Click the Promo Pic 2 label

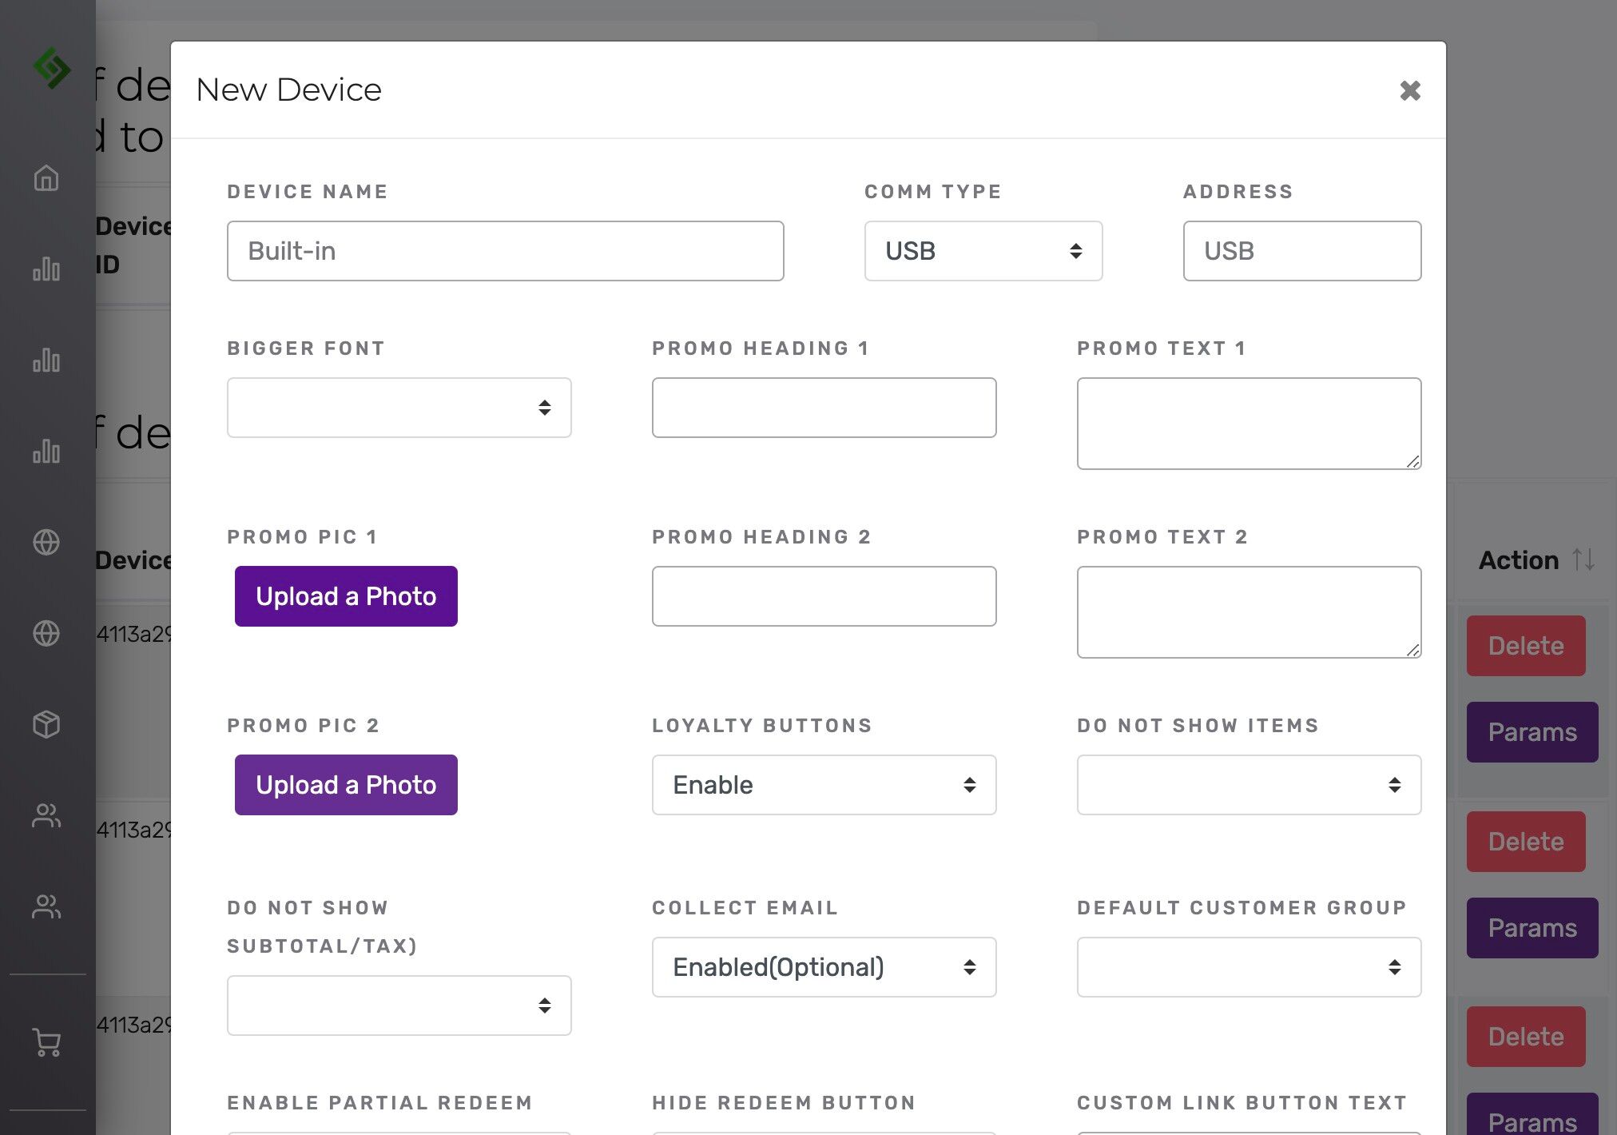pyautogui.click(x=303, y=726)
